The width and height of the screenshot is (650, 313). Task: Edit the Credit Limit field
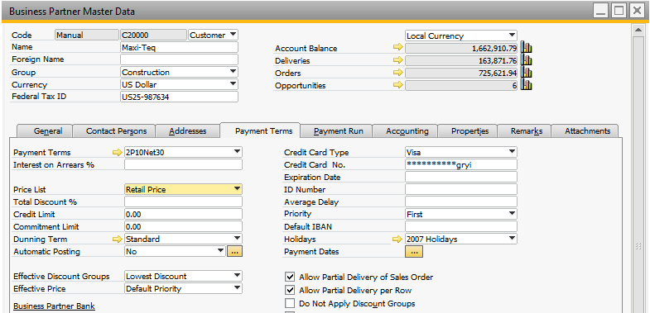pyautogui.click(x=183, y=214)
